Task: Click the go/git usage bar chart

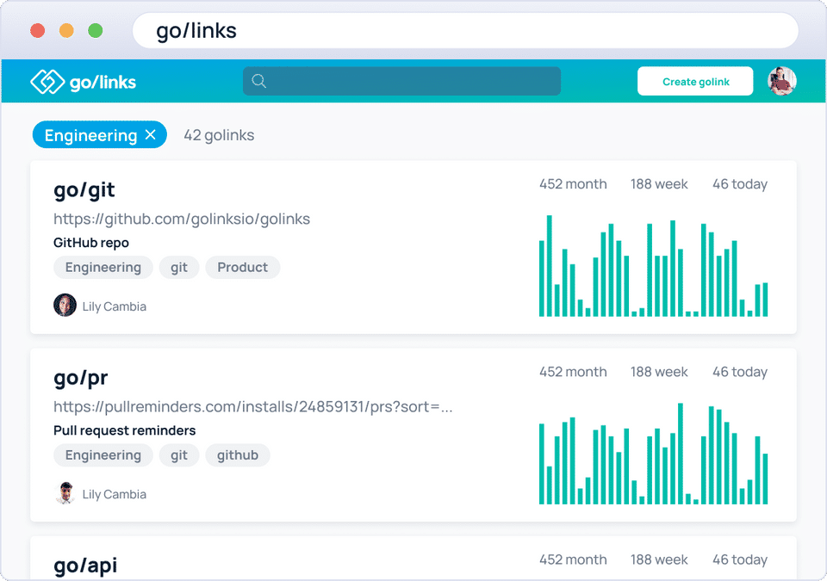Action: (653, 266)
